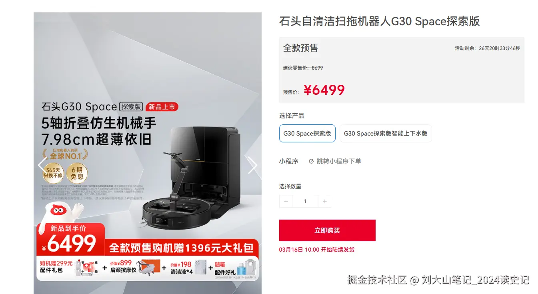This screenshot has width=538, height=294.
Task: Click the red 新品上市 badge
Action: (162, 107)
